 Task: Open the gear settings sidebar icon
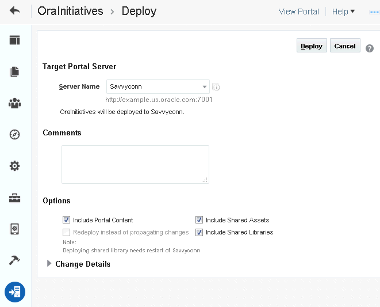tap(14, 166)
